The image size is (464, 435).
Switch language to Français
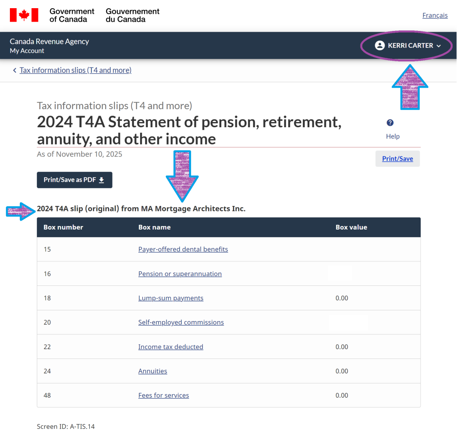coord(435,15)
